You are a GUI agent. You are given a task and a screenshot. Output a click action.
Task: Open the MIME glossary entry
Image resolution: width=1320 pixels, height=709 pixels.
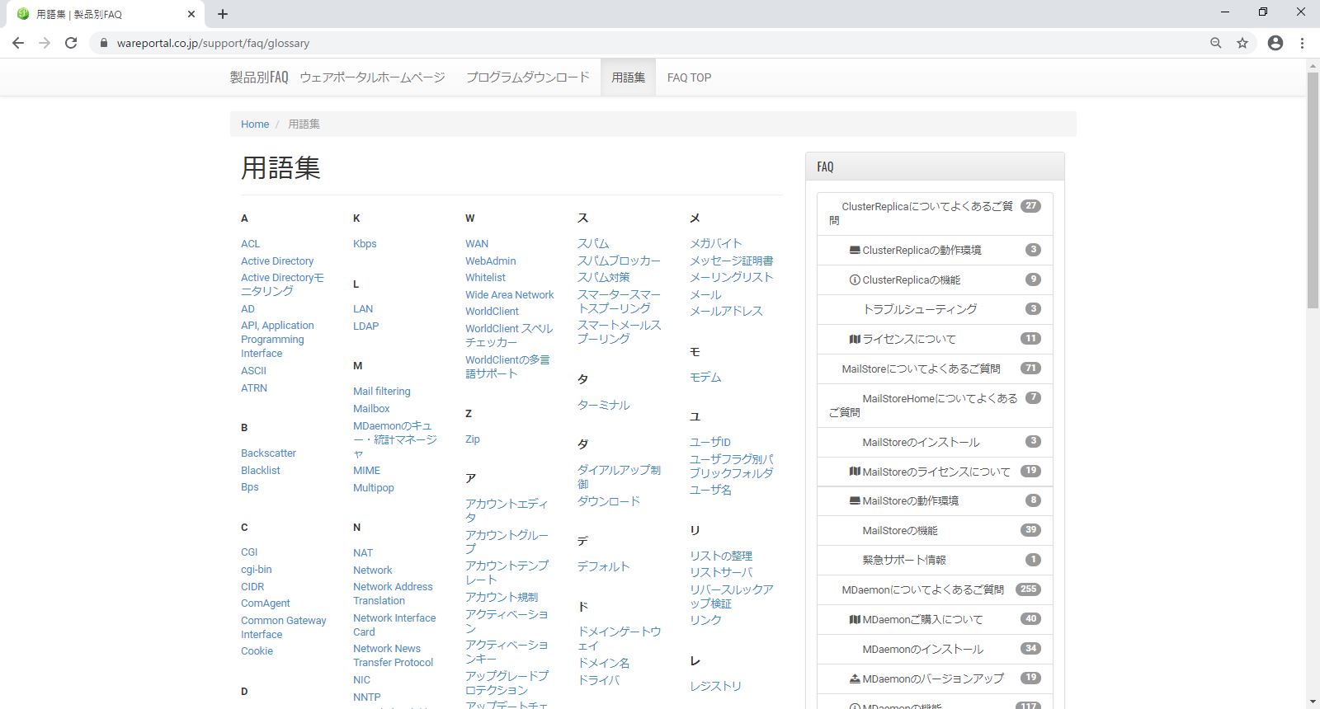[x=366, y=471]
